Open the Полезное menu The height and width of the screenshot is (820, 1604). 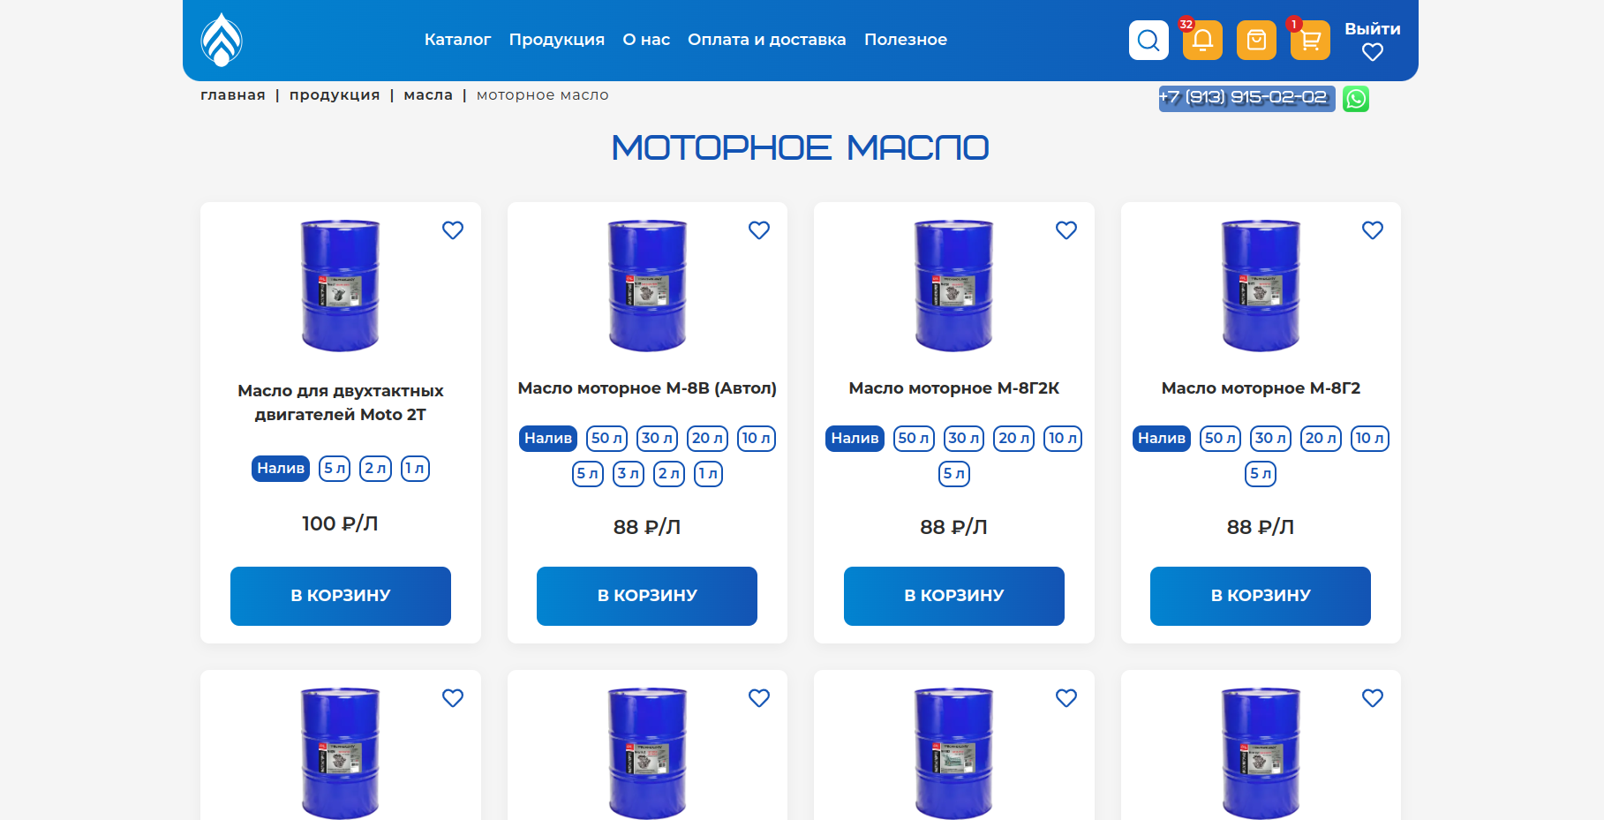pyautogui.click(x=906, y=40)
